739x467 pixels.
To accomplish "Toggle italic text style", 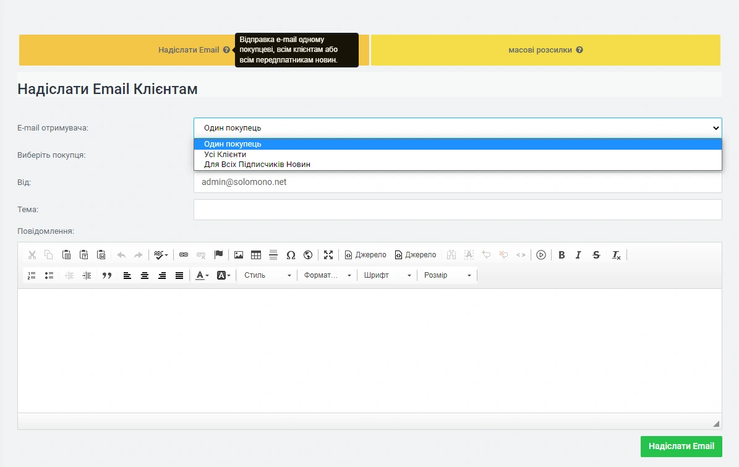I will point(578,255).
